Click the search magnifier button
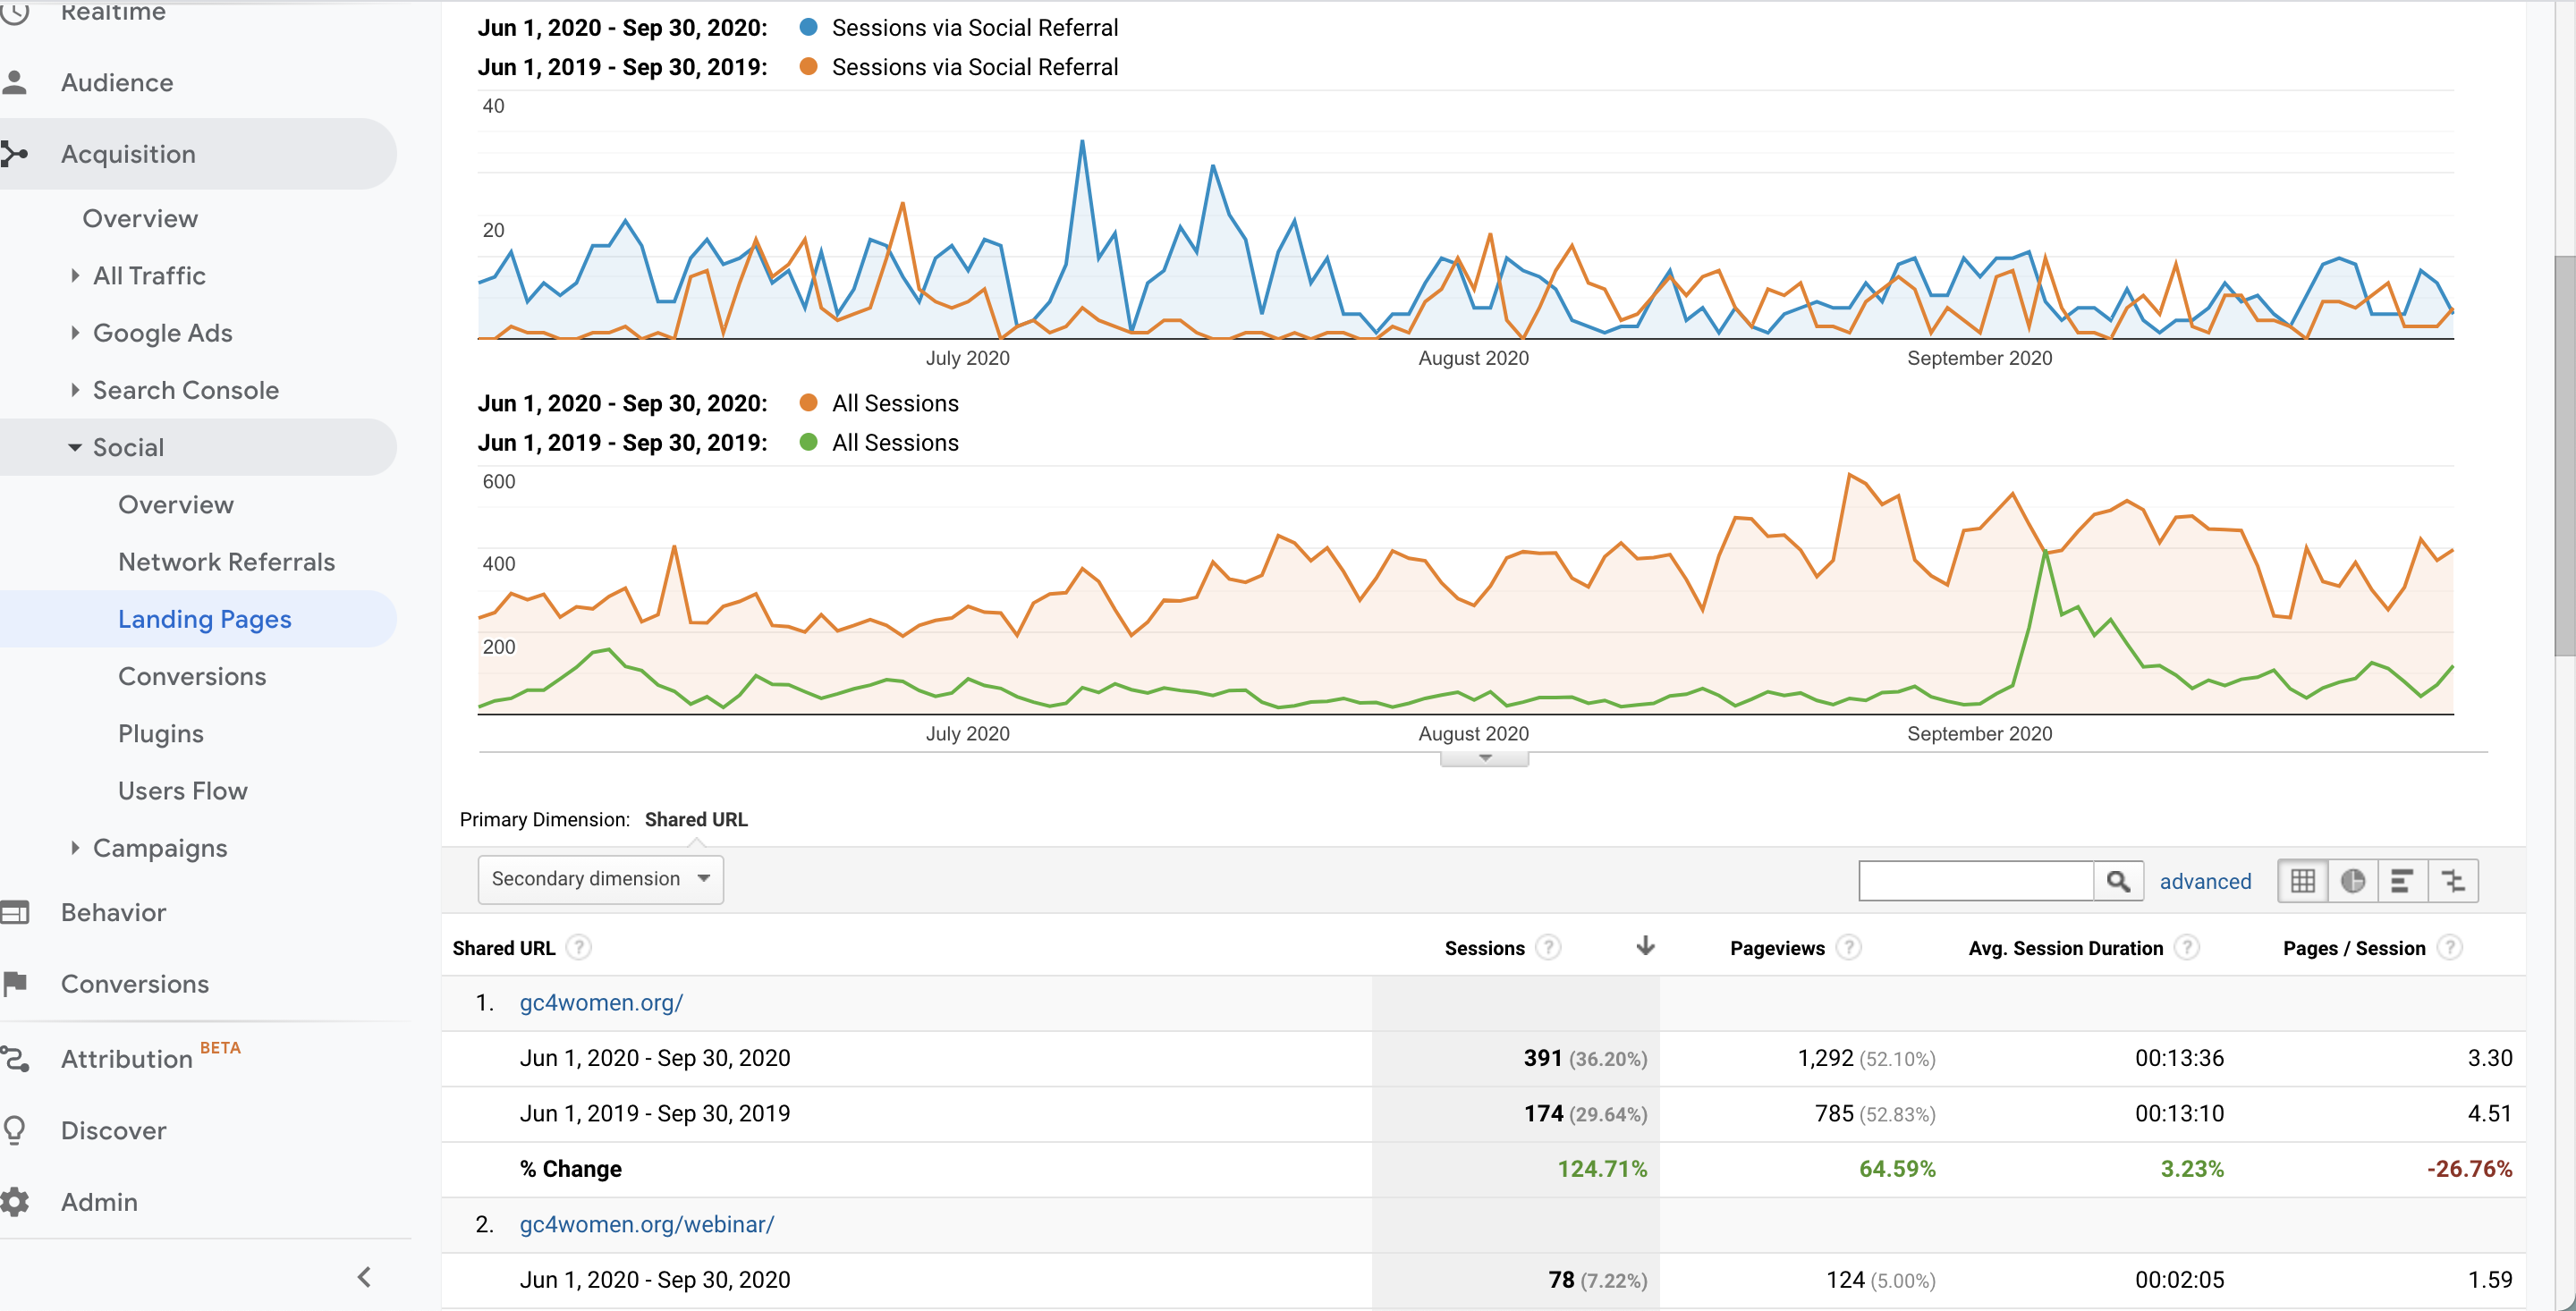 click(2118, 881)
